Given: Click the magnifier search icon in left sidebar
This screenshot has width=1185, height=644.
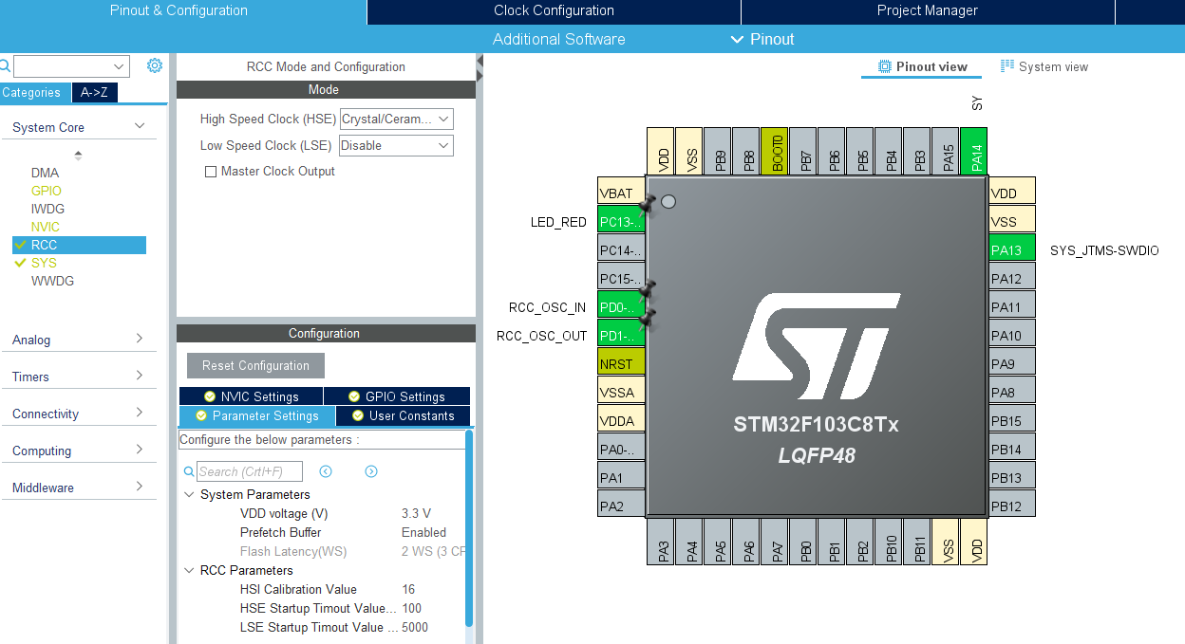Looking at the screenshot, I should (x=4, y=65).
